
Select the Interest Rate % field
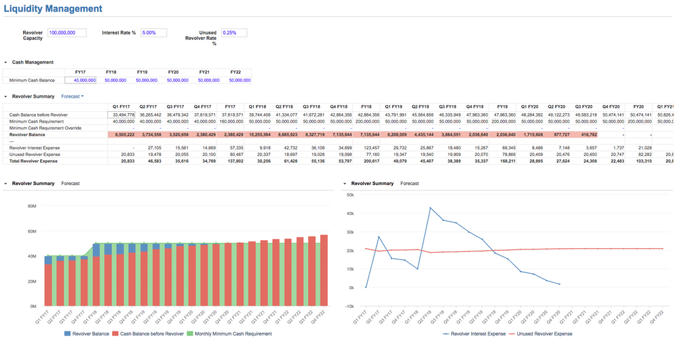tap(153, 33)
